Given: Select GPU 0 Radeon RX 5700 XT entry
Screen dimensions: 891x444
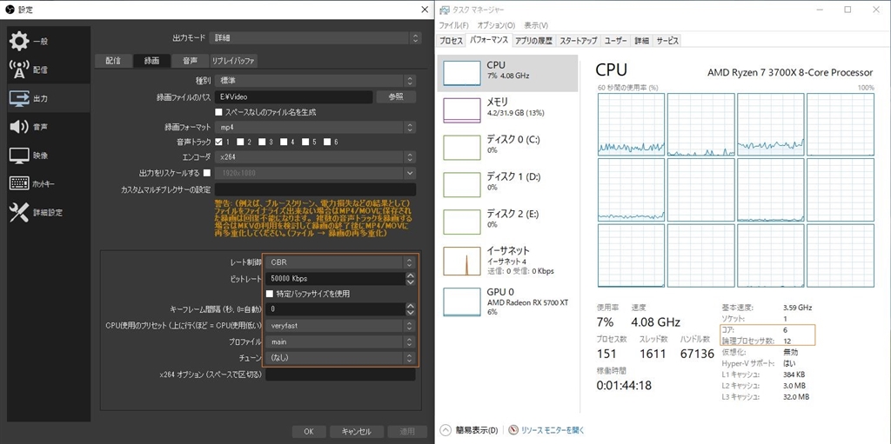Looking at the screenshot, I should 507,301.
